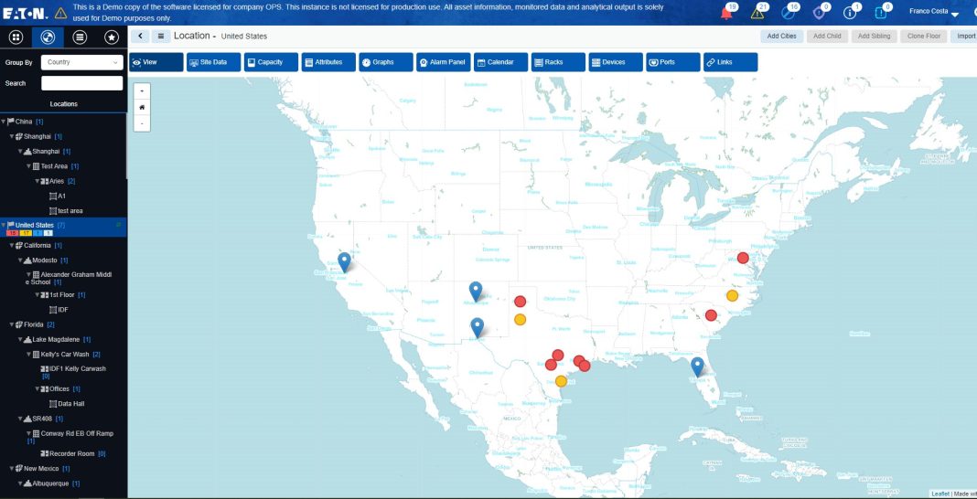977x499 pixels.
Task: Select the globe locations view icon
Action: point(48,37)
